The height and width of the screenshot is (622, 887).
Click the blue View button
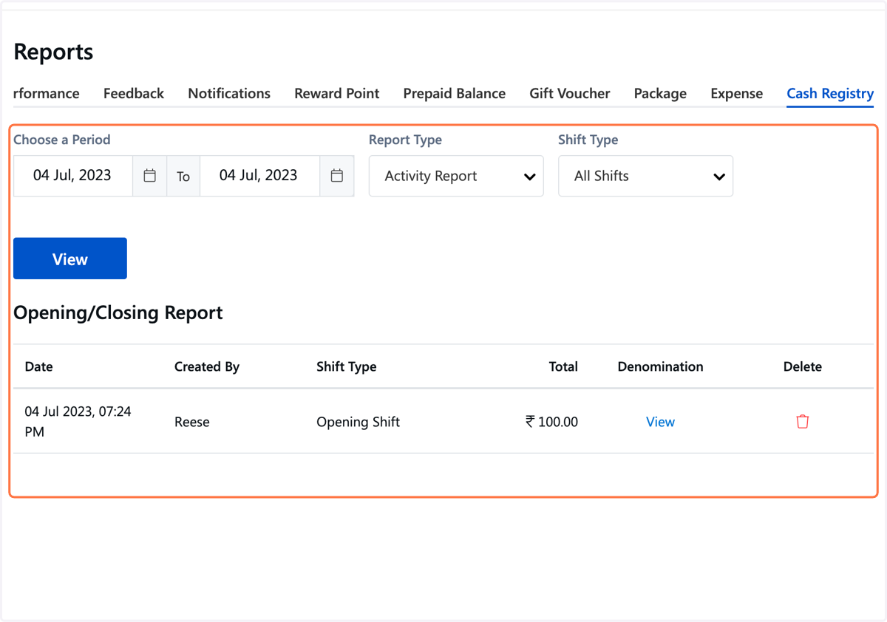click(x=70, y=259)
